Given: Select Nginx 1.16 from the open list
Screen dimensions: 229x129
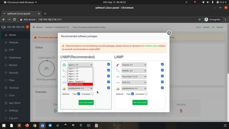Looking at the screenshot, I should pos(80,71).
